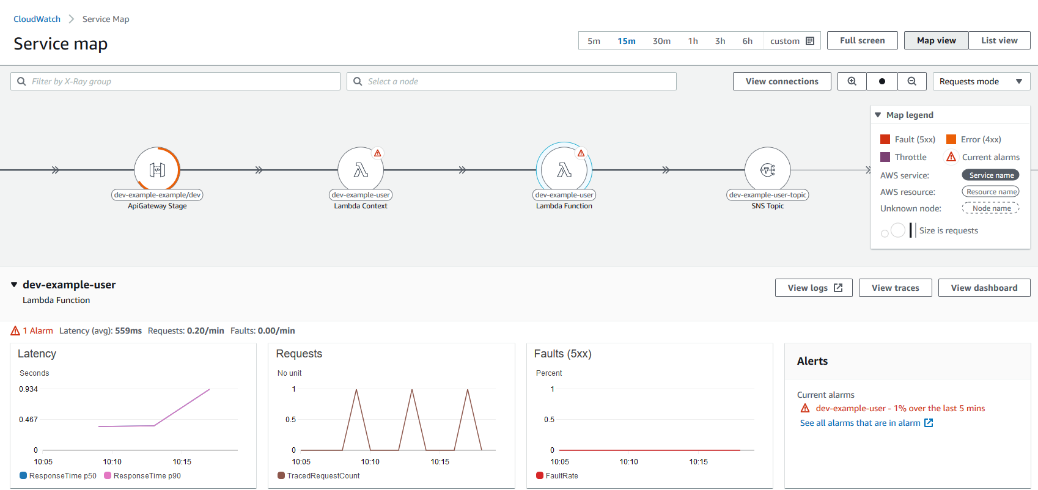Viewport: 1038px width, 490px height.
Task: Zoom out on the service map
Action: tap(911, 81)
